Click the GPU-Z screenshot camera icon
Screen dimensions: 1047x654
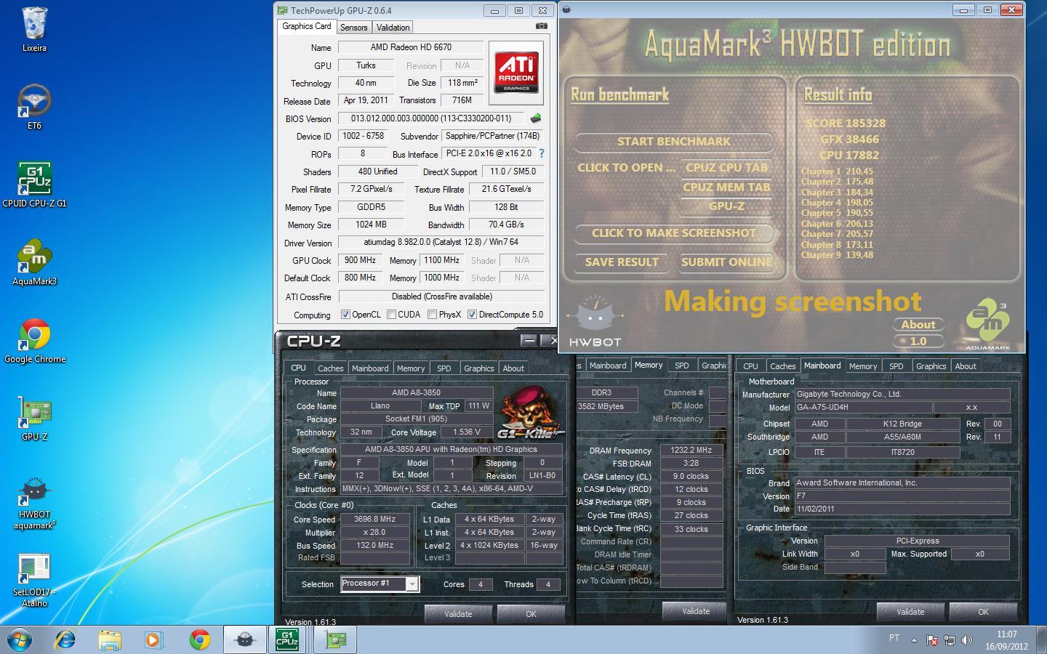[542, 26]
